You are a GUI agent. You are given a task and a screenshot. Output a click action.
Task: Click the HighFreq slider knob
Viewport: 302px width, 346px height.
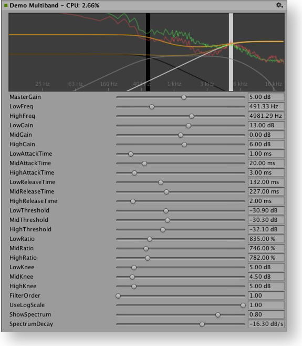(192, 116)
